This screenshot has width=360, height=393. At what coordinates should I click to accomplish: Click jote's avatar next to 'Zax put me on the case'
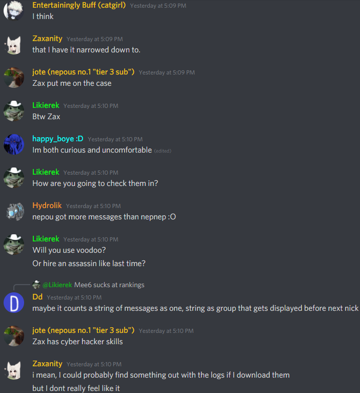[14, 78]
